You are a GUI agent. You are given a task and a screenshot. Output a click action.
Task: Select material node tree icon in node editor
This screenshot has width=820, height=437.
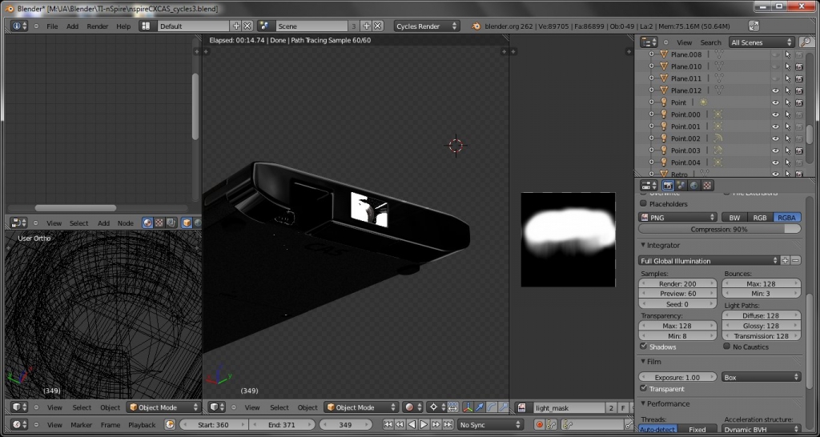[147, 223]
